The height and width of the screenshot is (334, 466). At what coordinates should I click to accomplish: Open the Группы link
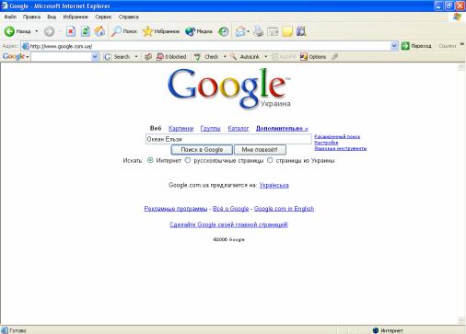210,129
